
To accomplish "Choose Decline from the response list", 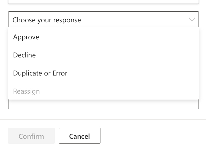I will pos(24,55).
